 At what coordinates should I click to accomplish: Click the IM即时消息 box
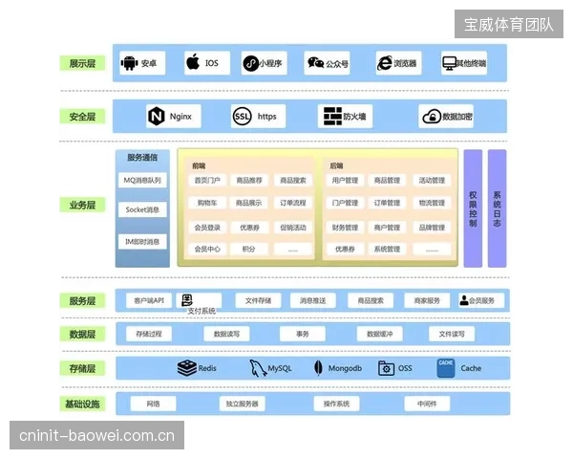(142, 242)
